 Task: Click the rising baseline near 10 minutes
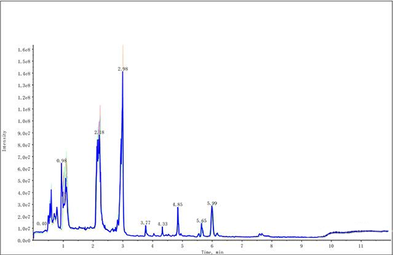[x=329, y=235]
